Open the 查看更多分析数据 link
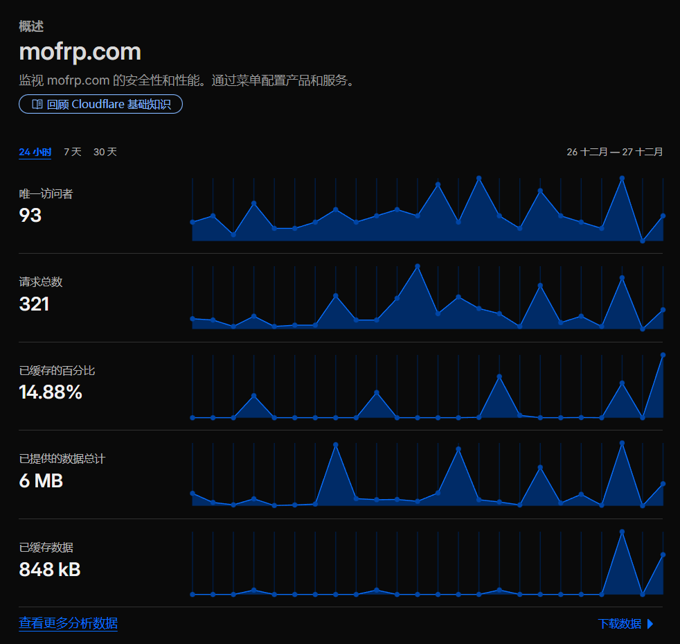Viewport: 680px width, 644px height. click(x=68, y=624)
